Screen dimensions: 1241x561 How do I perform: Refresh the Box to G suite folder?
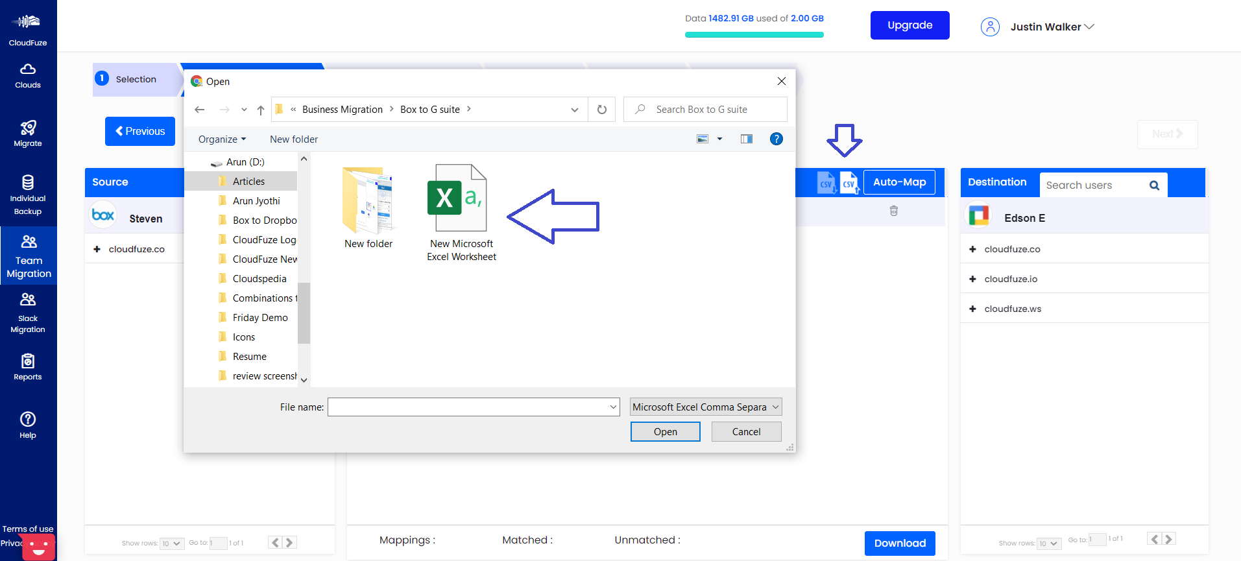602,110
